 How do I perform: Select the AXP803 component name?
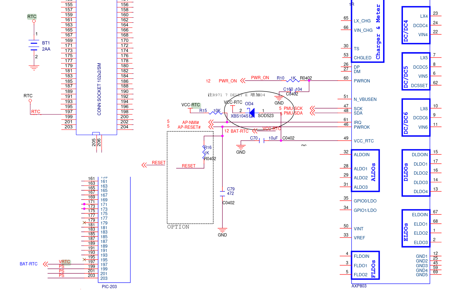coord(359,286)
